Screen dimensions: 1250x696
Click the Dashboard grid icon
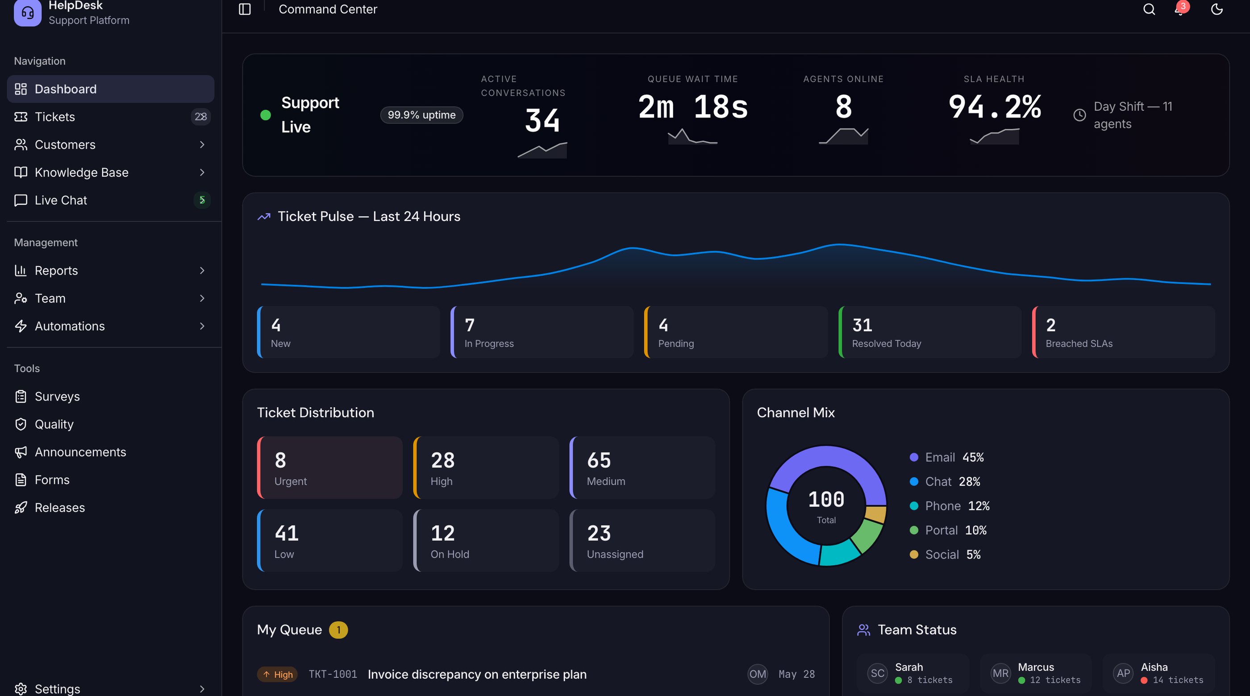click(x=21, y=89)
